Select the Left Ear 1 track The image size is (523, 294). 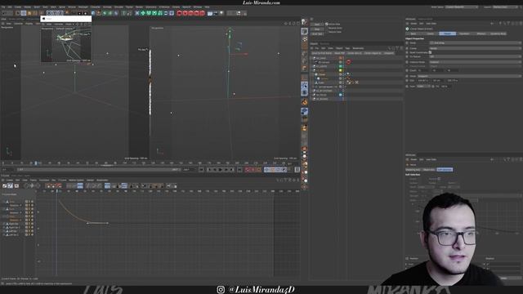point(14,235)
